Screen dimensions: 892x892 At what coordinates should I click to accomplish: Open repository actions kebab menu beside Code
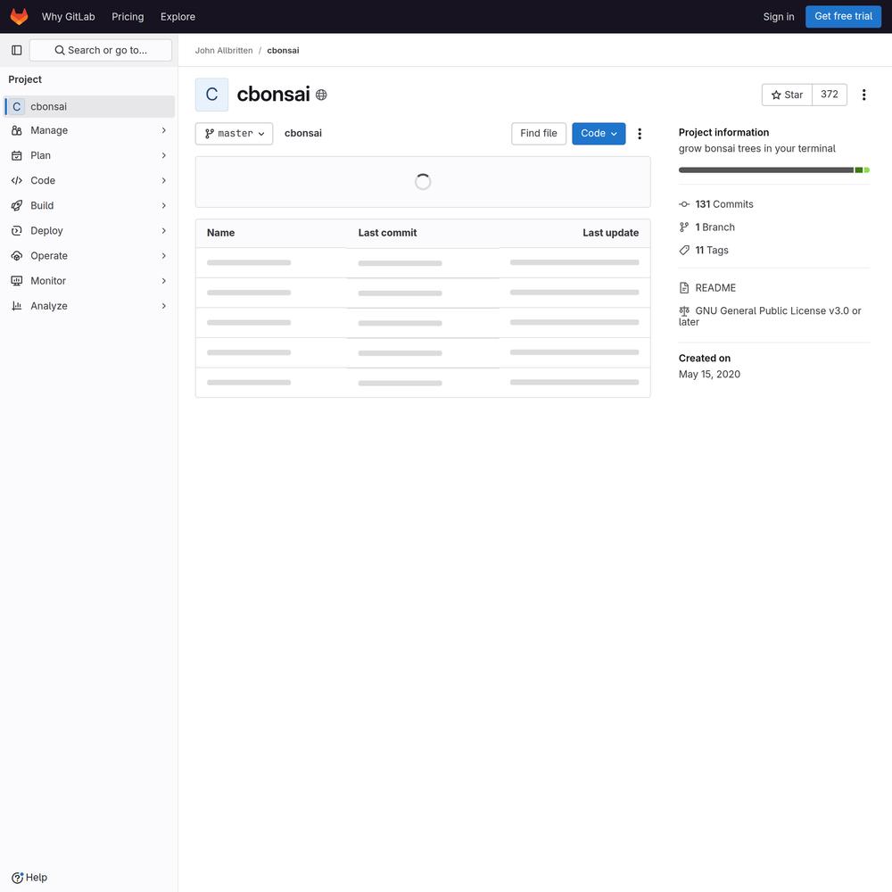[640, 134]
